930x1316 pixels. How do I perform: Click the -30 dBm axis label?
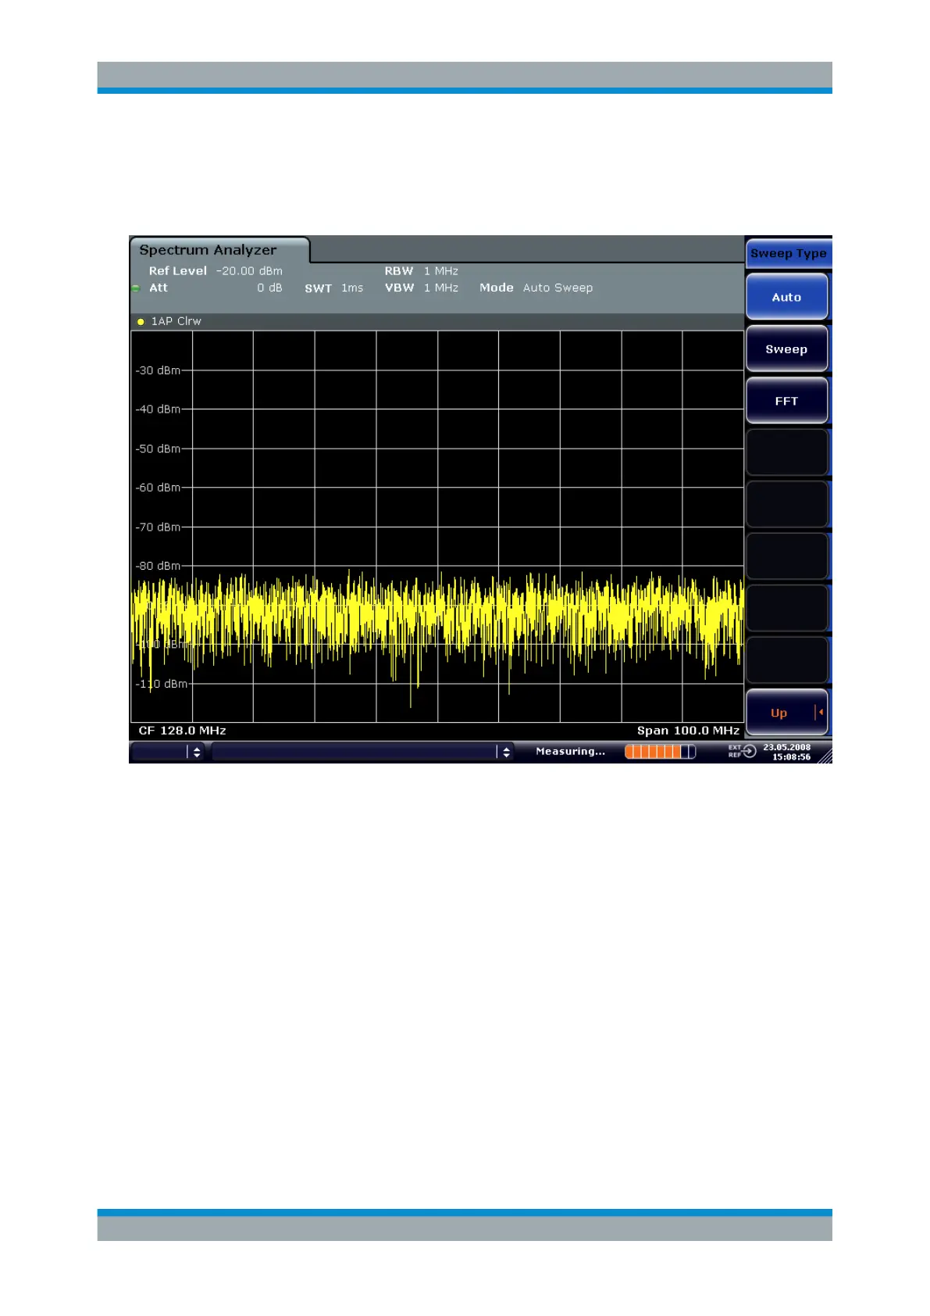pos(158,370)
